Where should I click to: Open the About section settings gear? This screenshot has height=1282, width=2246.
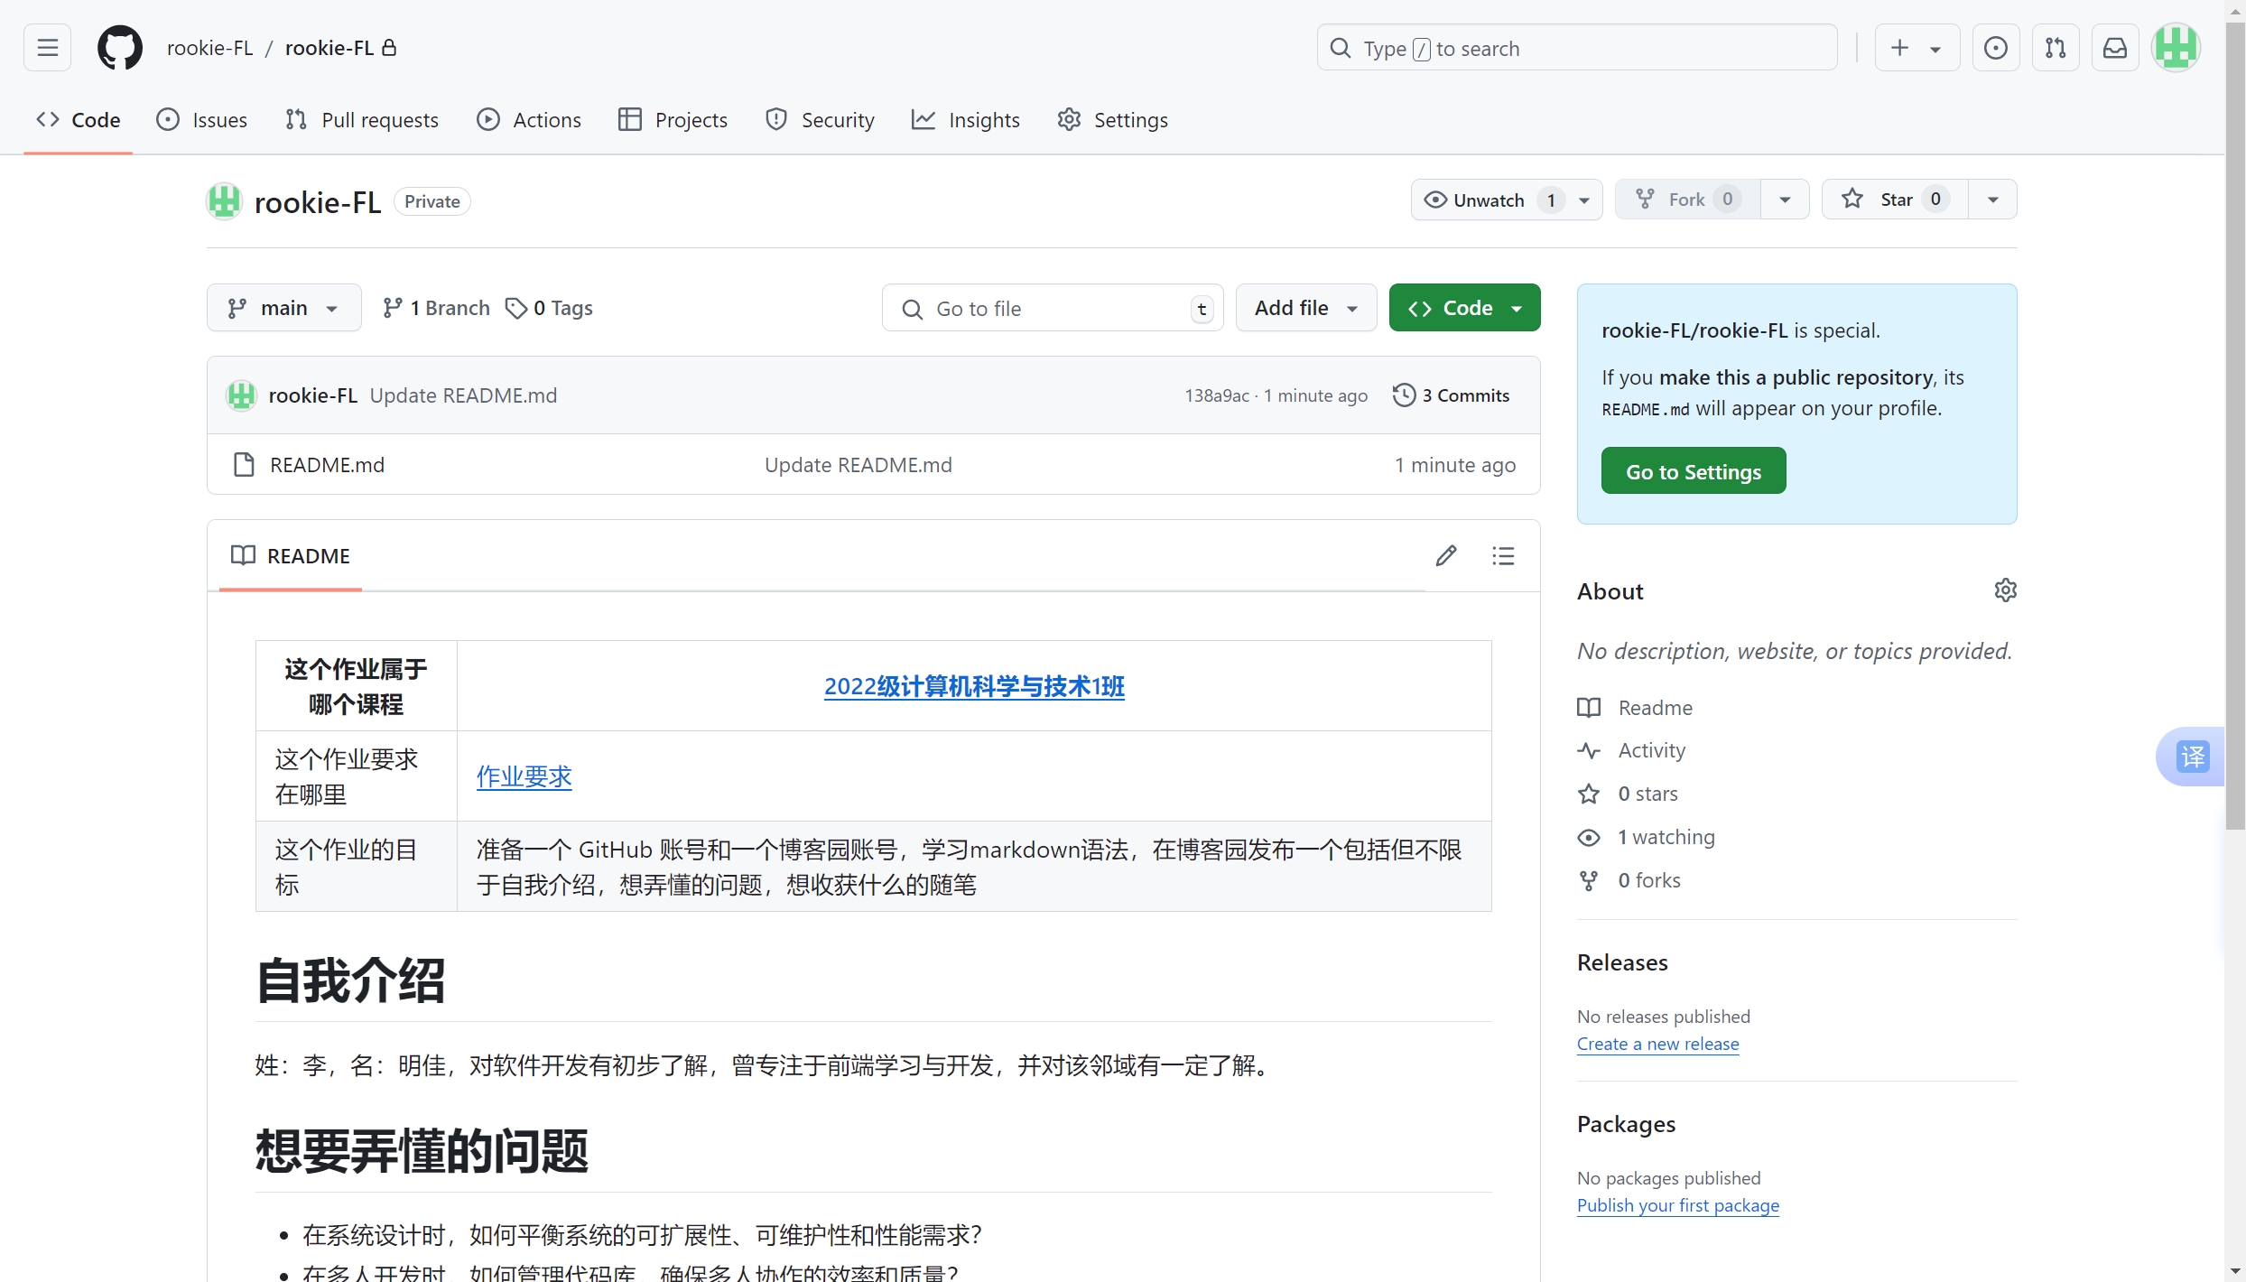point(2006,590)
